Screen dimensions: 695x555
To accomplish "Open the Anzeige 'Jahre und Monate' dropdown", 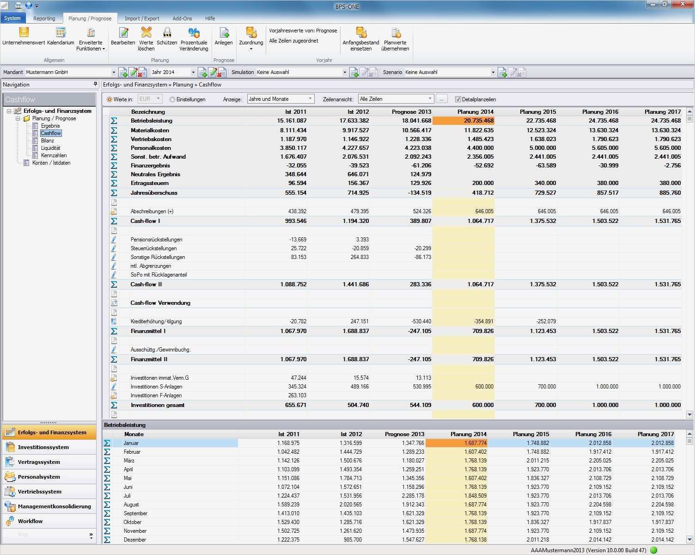I will click(x=310, y=99).
